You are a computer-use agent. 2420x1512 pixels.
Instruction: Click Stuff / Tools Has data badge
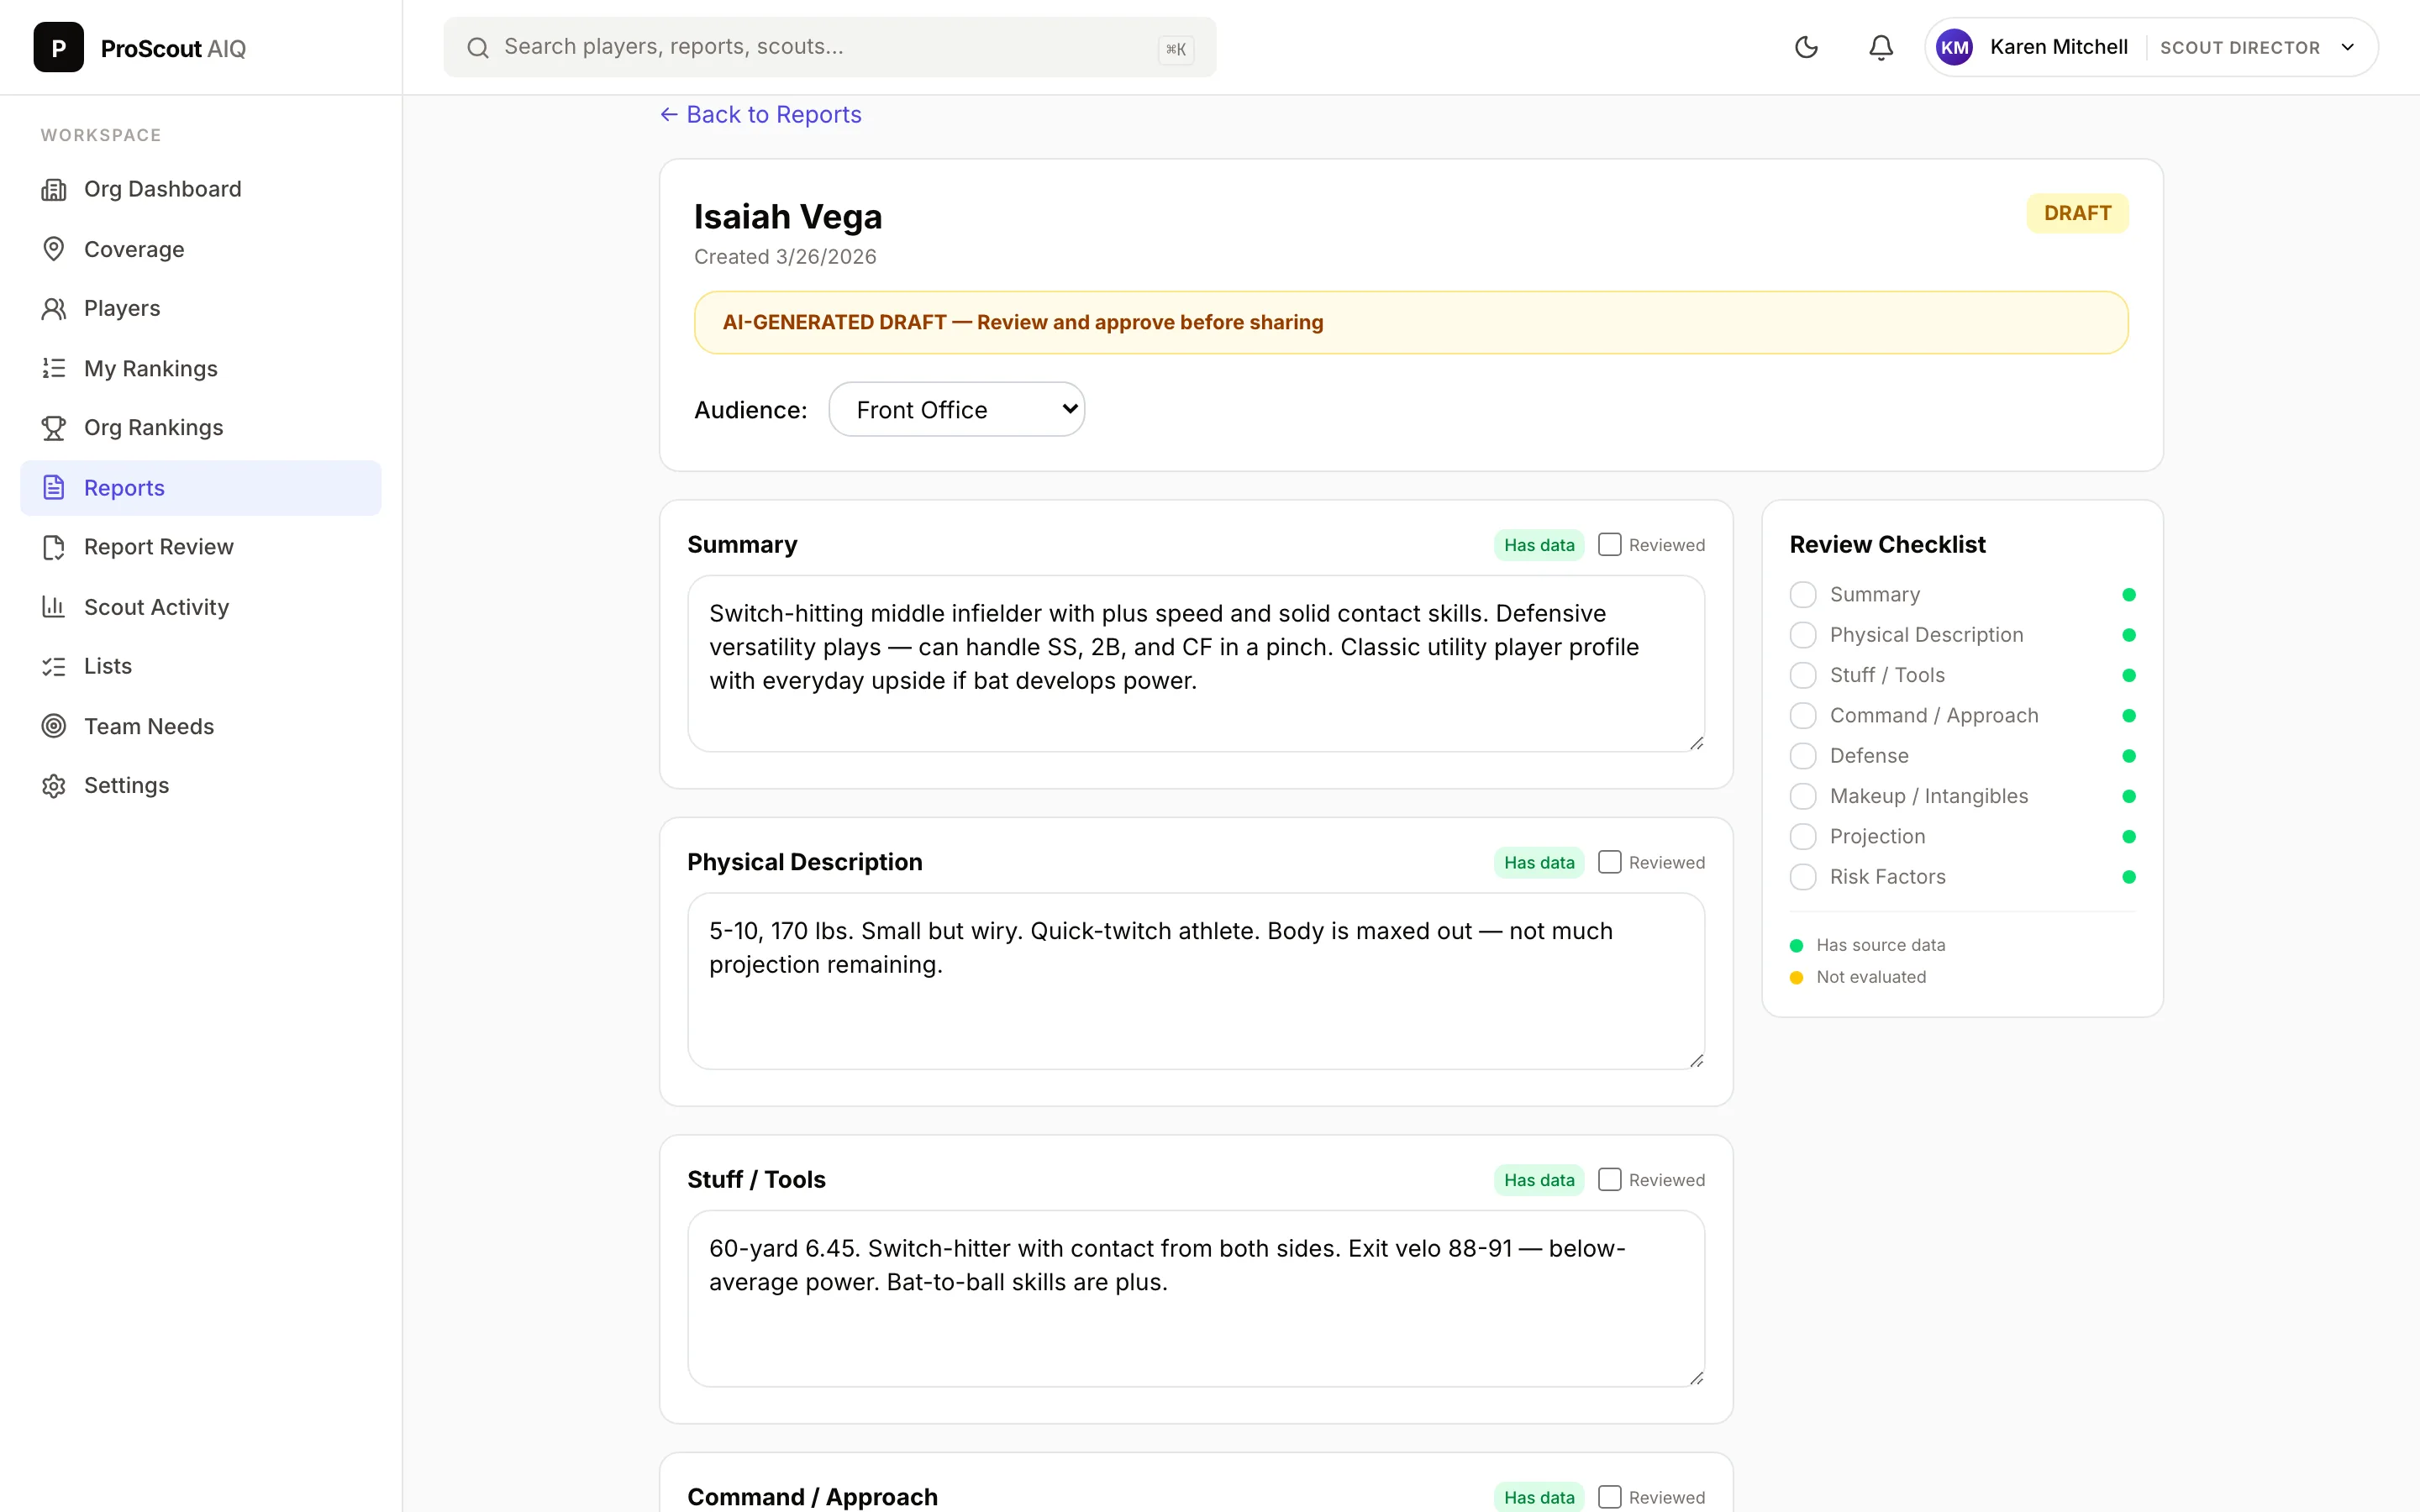click(1539, 1180)
